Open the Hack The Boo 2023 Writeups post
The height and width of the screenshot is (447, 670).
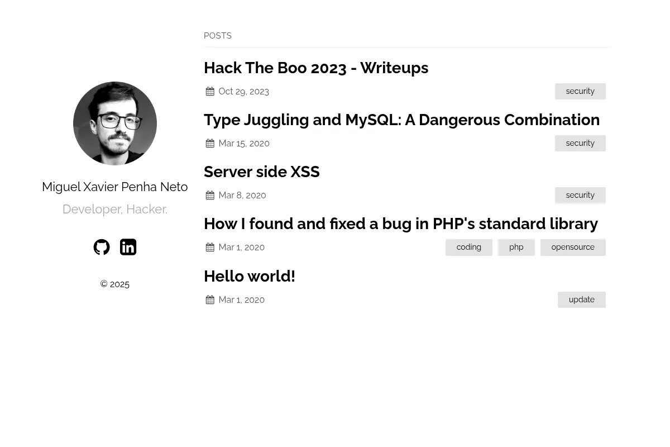tap(316, 68)
